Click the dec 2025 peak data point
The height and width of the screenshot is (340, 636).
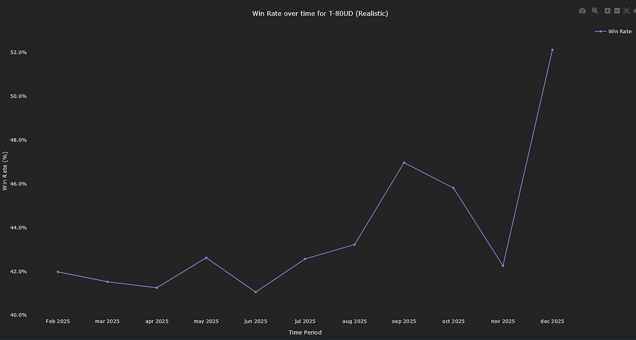point(552,50)
